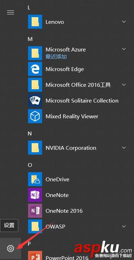Expand the NVIDIA Corporation folder chevron
This screenshot has height=260, width=134.
(124, 148)
